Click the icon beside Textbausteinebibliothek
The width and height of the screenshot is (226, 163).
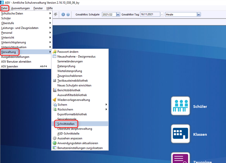[55, 81]
